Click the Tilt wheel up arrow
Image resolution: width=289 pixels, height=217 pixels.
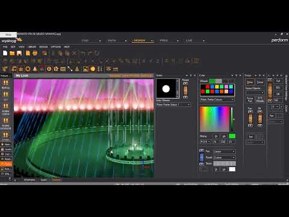[259, 112]
